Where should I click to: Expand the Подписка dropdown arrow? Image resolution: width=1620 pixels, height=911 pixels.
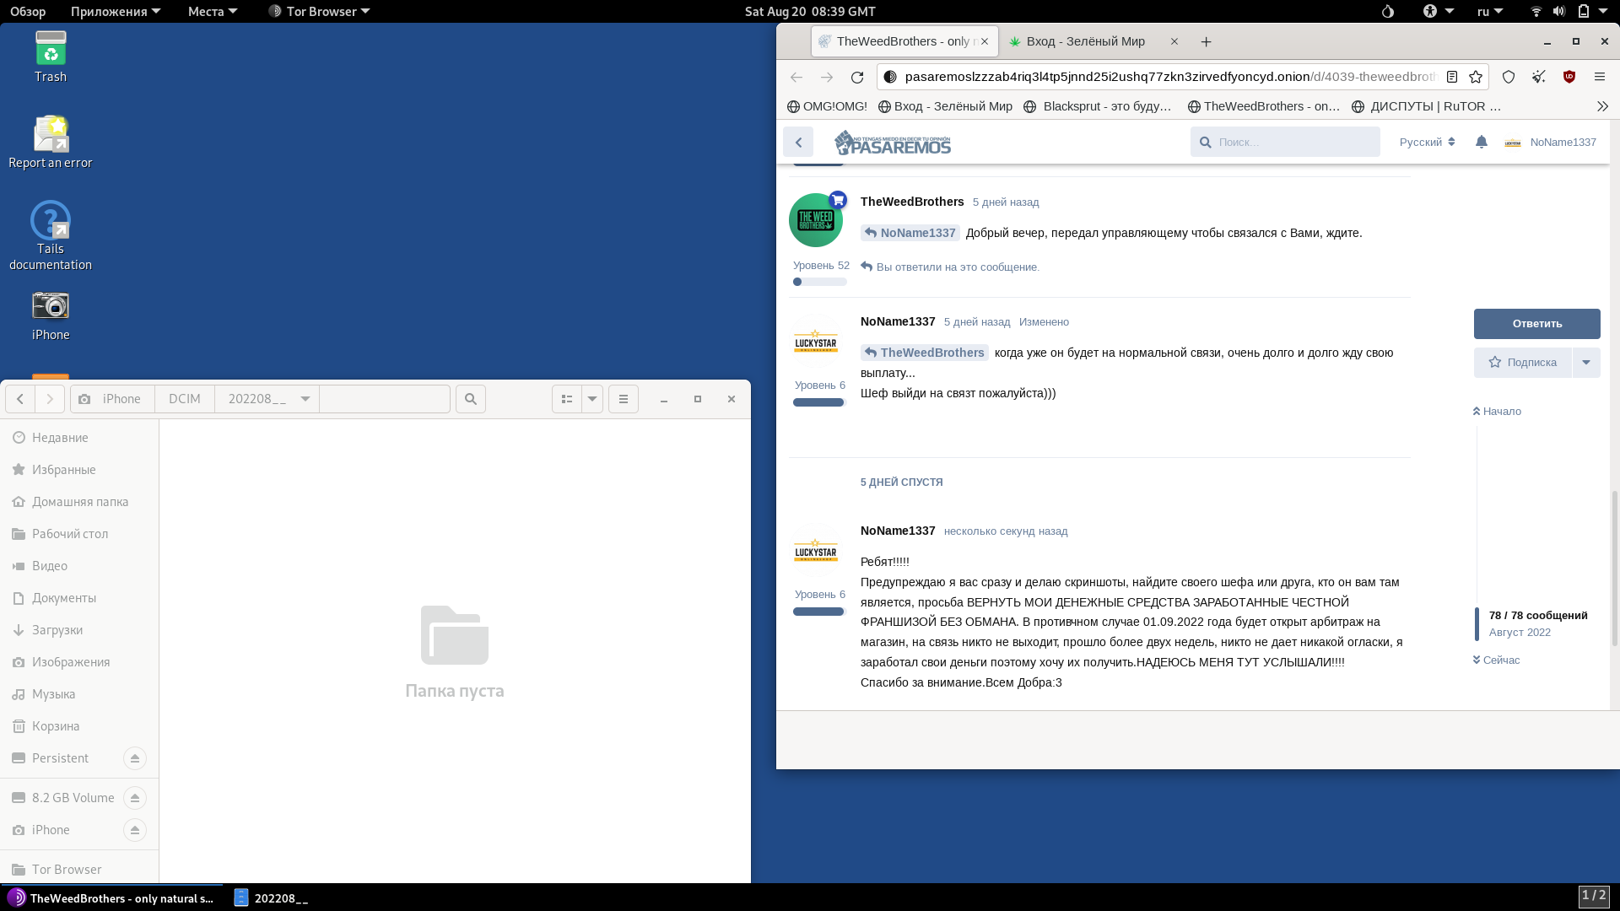1586,363
